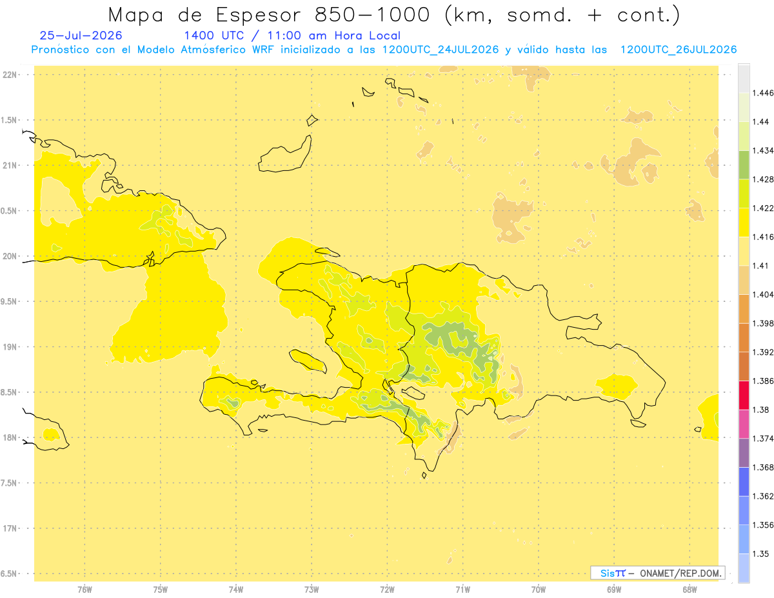Click the colorbar value 1.374
This screenshot has height=598, width=774.
pos(762,438)
